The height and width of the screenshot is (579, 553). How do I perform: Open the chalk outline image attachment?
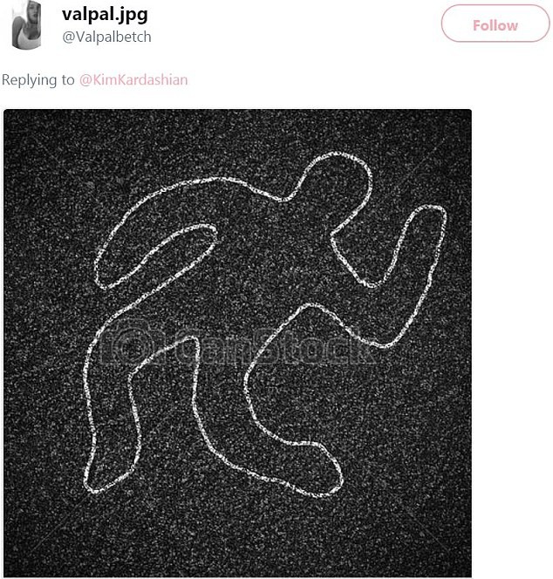point(237,343)
